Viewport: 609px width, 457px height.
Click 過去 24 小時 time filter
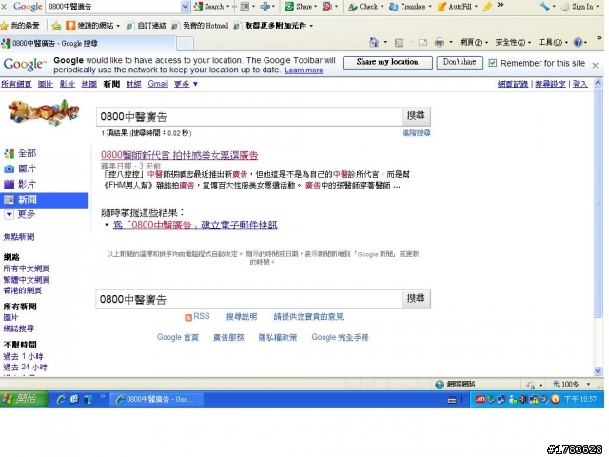point(26,367)
